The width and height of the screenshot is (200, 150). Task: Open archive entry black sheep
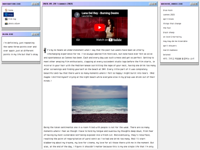tap(169, 32)
